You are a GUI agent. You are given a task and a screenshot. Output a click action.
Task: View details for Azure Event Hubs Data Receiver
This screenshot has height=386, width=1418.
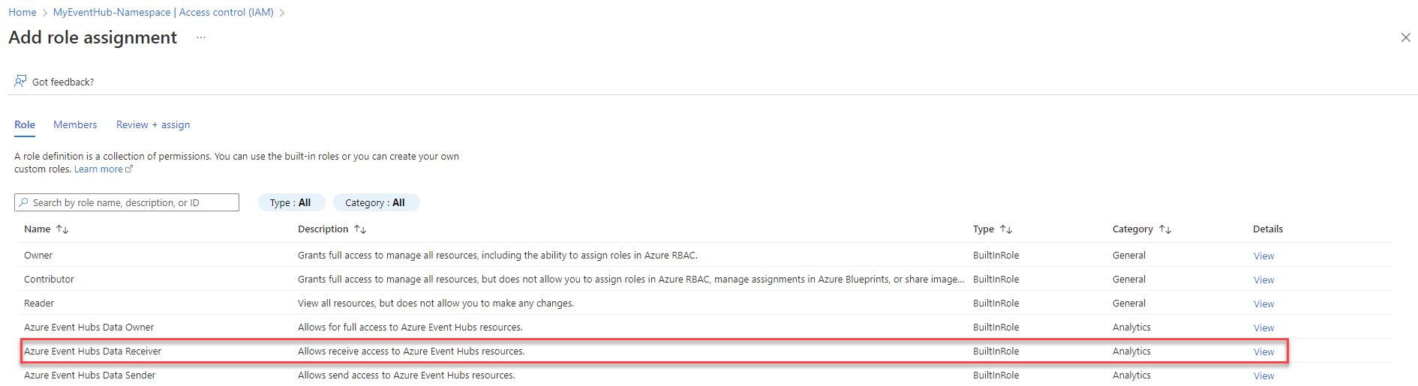point(1263,352)
